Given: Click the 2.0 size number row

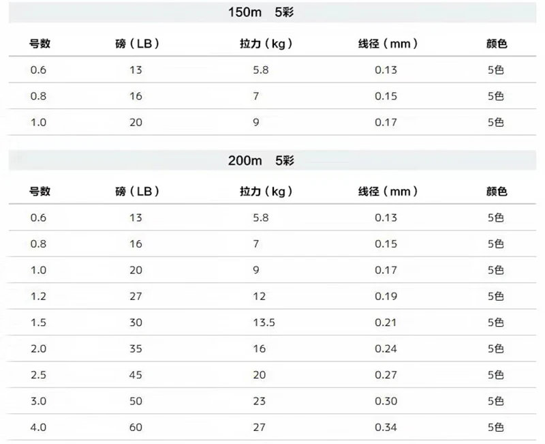Looking at the screenshot, I should pos(272,349).
